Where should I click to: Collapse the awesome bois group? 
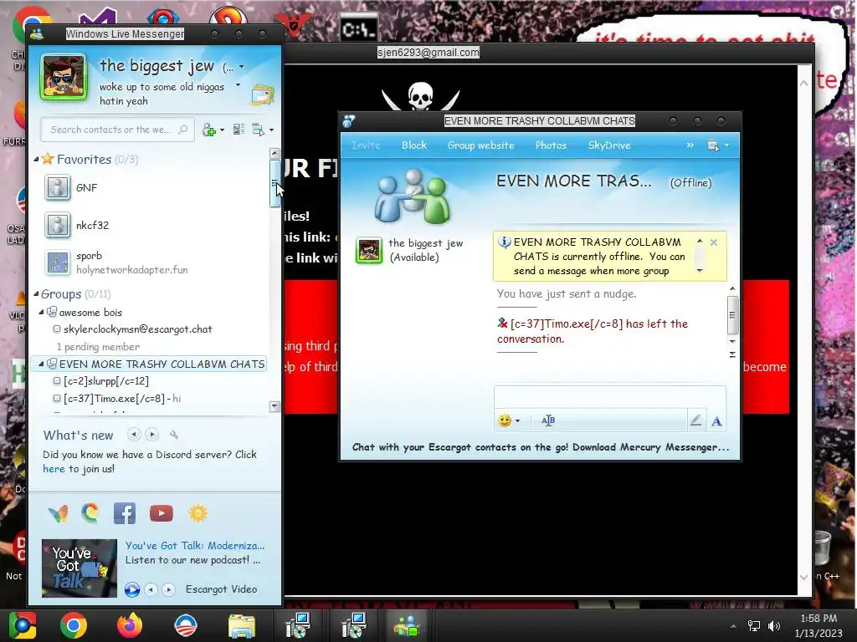41,313
